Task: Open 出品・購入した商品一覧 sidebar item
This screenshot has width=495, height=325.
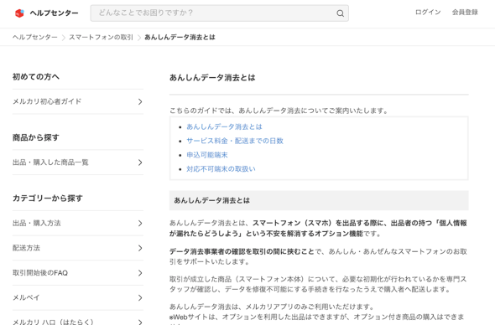Action: pos(78,162)
